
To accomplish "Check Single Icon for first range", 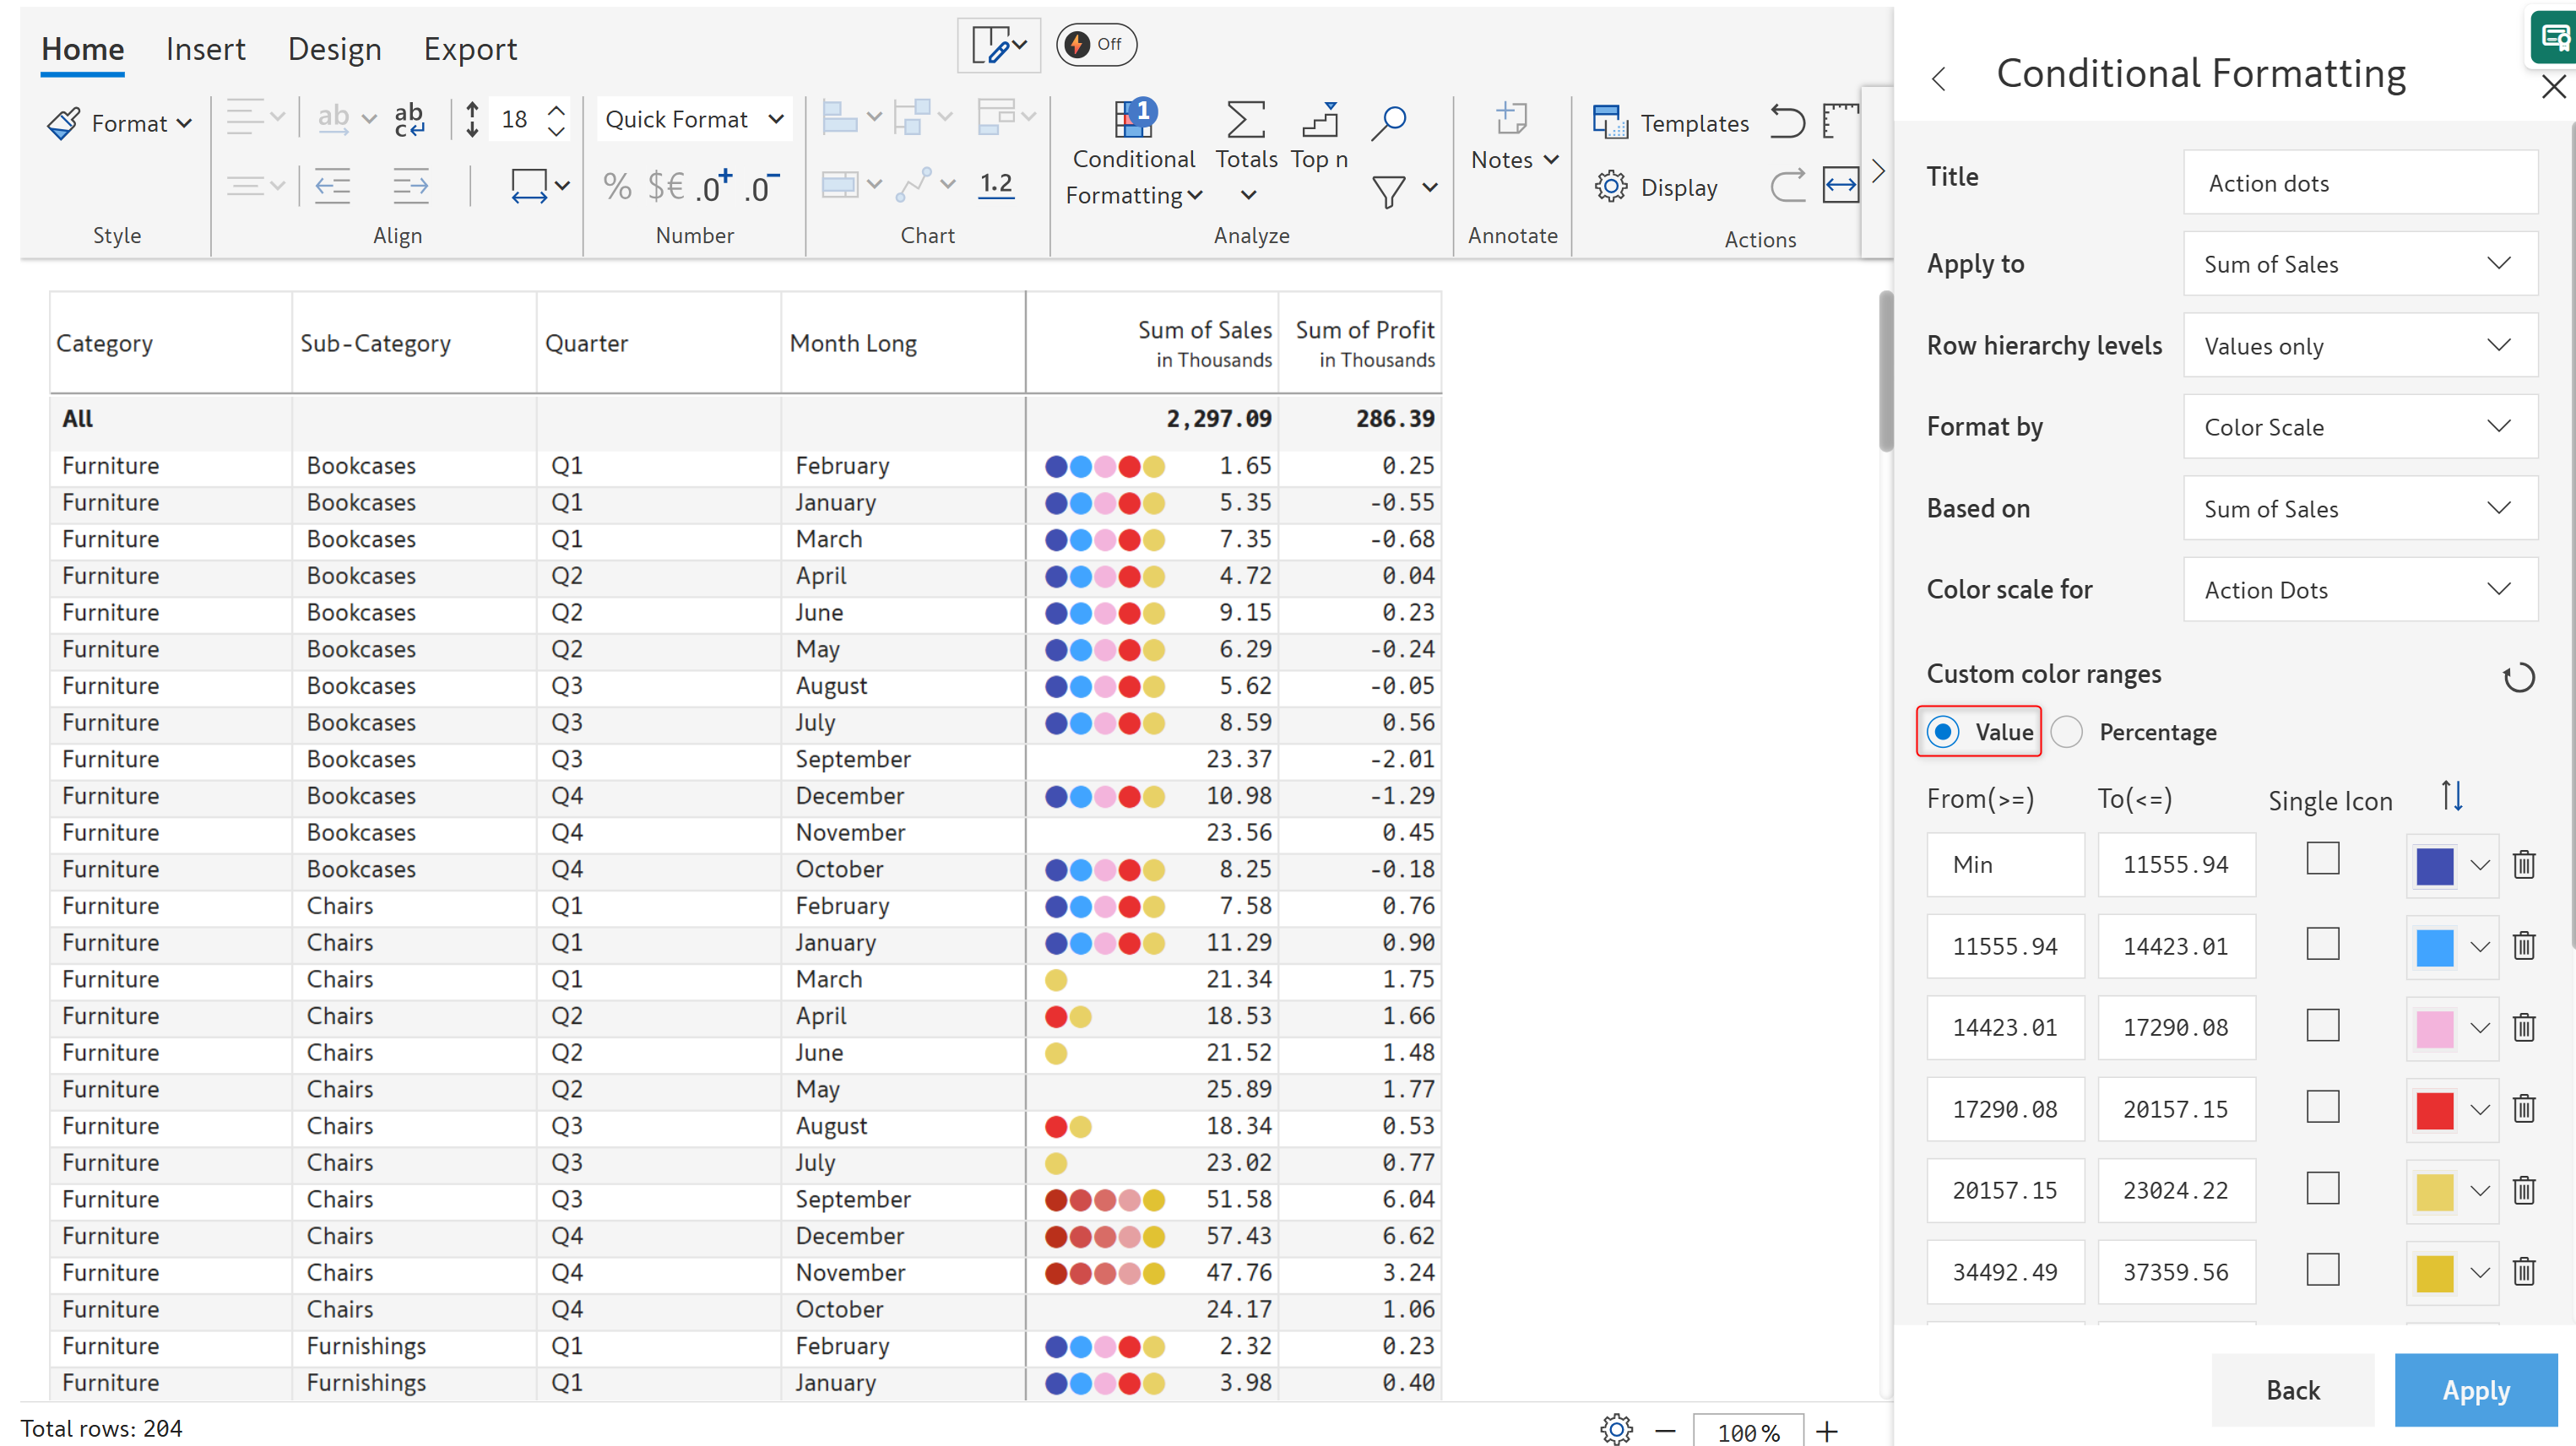I will [2322, 858].
